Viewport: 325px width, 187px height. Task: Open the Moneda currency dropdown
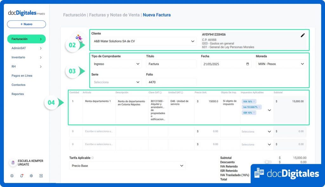click(281, 64)
